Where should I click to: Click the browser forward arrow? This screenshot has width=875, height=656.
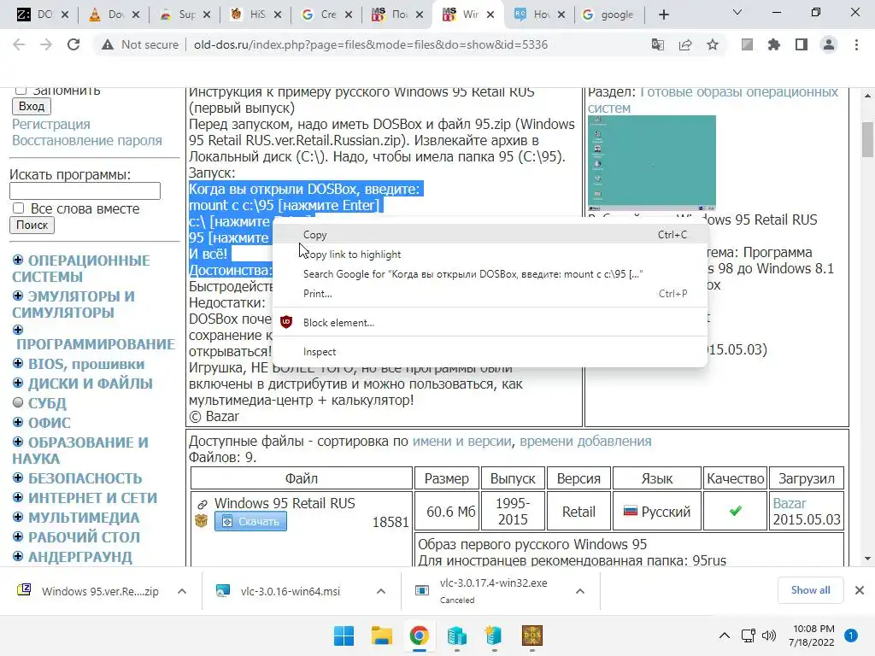click(46, 44)
